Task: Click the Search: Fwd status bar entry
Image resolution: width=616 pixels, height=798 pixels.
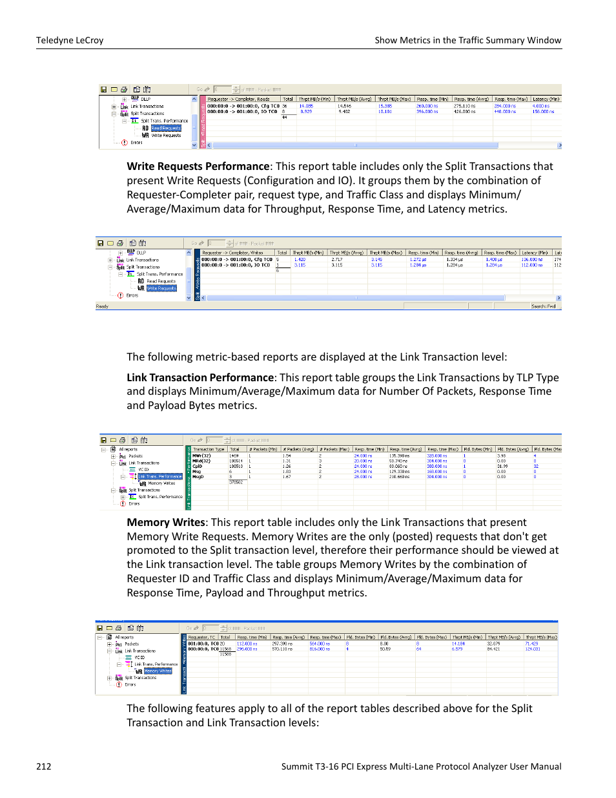Action: [x=544, y=306]
